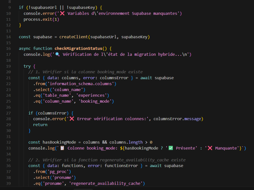Click the createClient call on line 14
Image resolution: width=254 pixels, height=190 pixels.
click(x=74, y=37)
